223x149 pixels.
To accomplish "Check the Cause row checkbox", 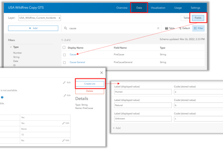I will point(64,55).
